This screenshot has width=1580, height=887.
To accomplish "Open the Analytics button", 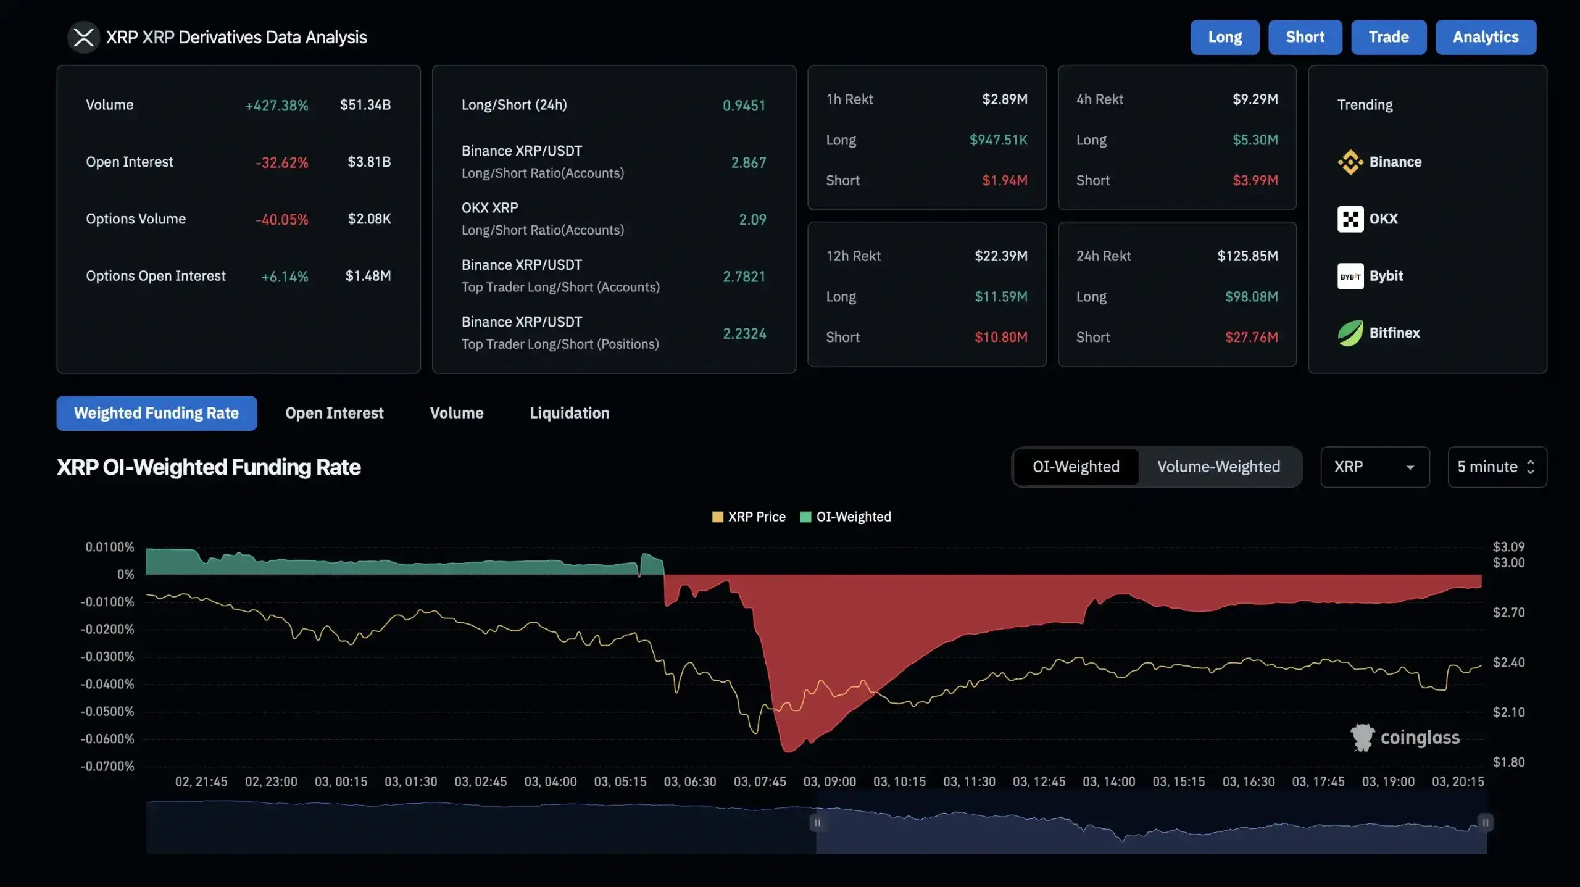I will 1486,37.
